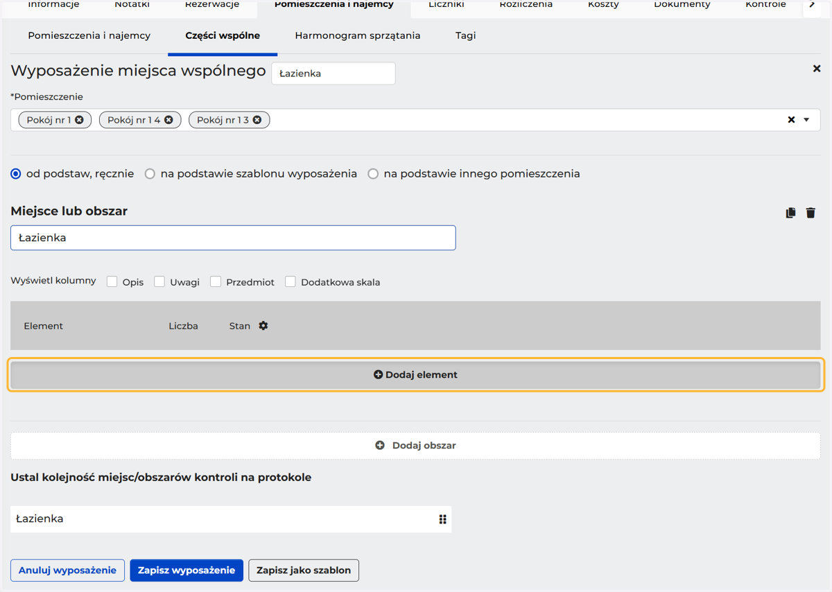The image size is (832, 592).
Task: Show more tabs with right chevron
Action: tap(812, 5)
